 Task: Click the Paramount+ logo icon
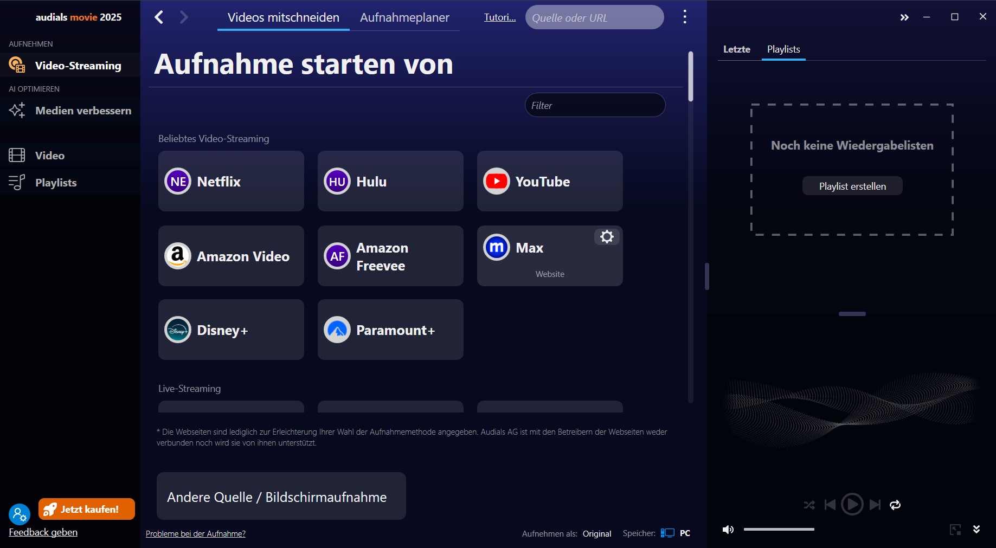coord(337,330)
